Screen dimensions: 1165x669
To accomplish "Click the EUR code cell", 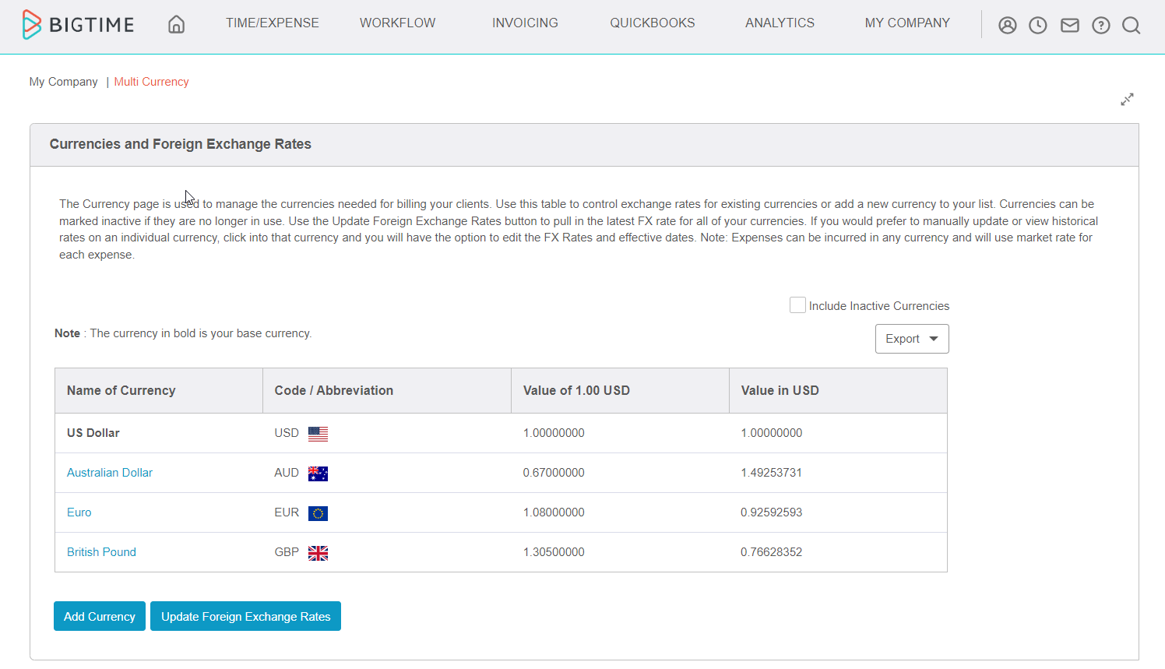I will [x=287, y=512].
